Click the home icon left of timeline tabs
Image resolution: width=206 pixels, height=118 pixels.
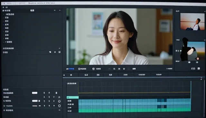point(71,75)
